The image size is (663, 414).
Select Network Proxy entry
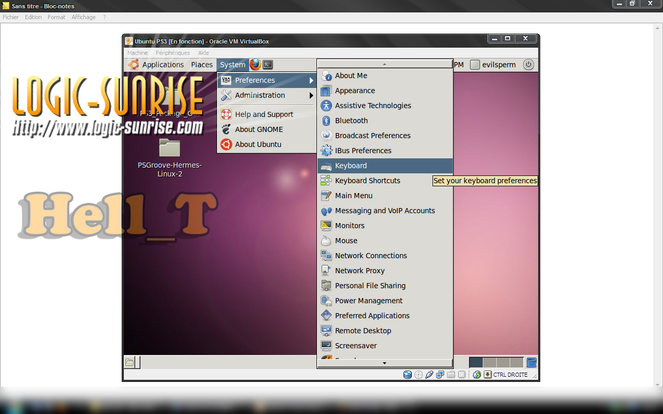385,271
